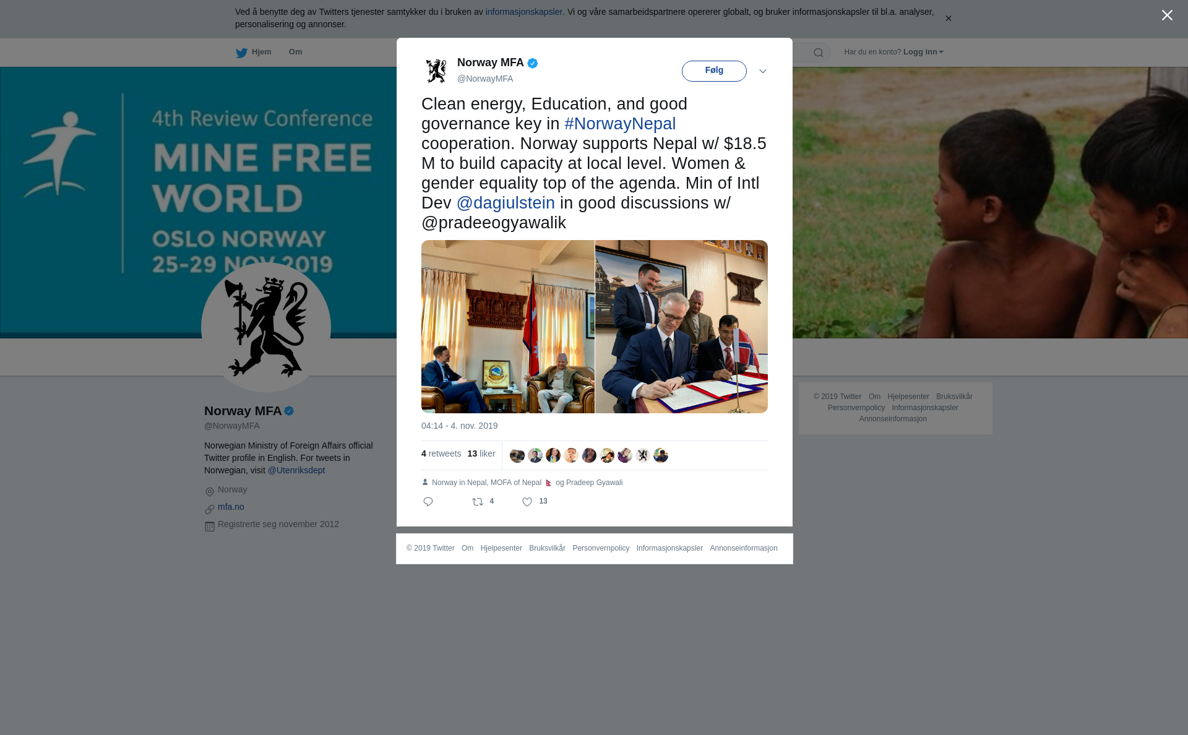
Task: Close the tweet overlay with the X
Action: [1167, 15]
